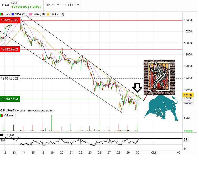Screen dimensions: 199x169
Task: Select the green 12063.5703 support label
Action: coord(10,99)
